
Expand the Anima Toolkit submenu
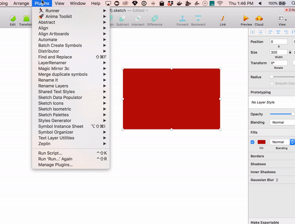click(71, 17)
